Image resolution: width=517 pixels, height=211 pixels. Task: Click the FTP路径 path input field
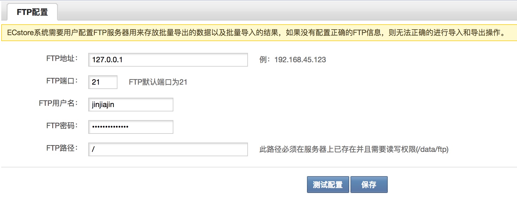[x=168, y=149]
